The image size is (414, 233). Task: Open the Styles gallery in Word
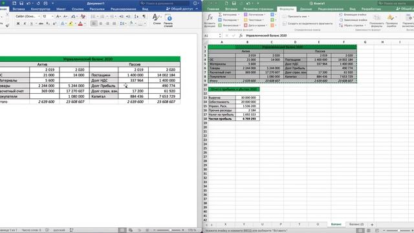tap(157, 19)
